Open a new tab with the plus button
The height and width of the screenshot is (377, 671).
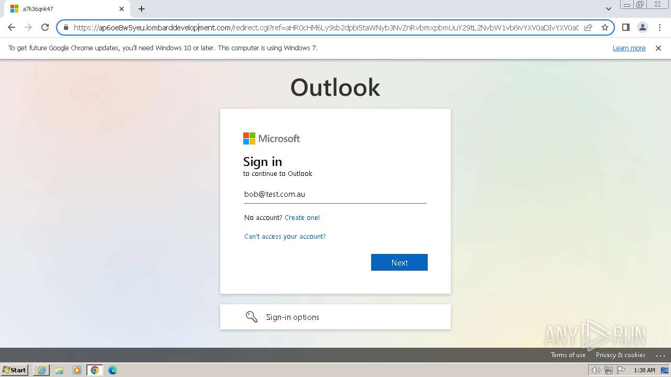[x=142, y=9]
